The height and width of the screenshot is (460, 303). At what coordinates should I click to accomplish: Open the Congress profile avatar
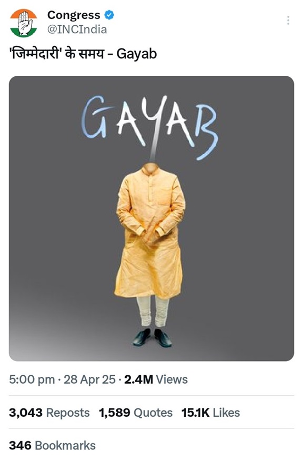pyautogui.click(x=24, y=23)
